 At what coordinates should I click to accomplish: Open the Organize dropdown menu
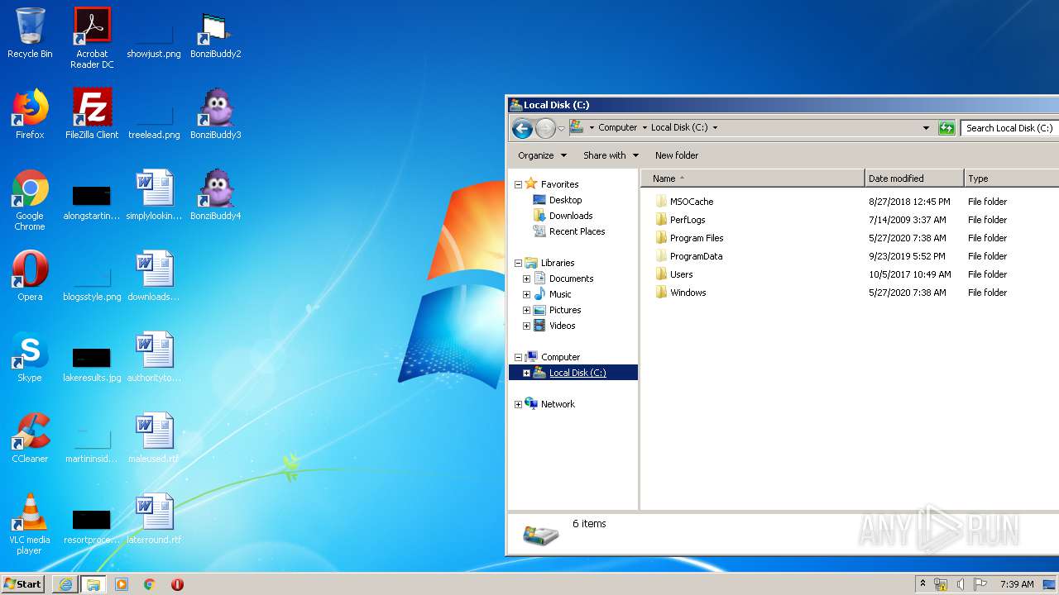(542, 155)
